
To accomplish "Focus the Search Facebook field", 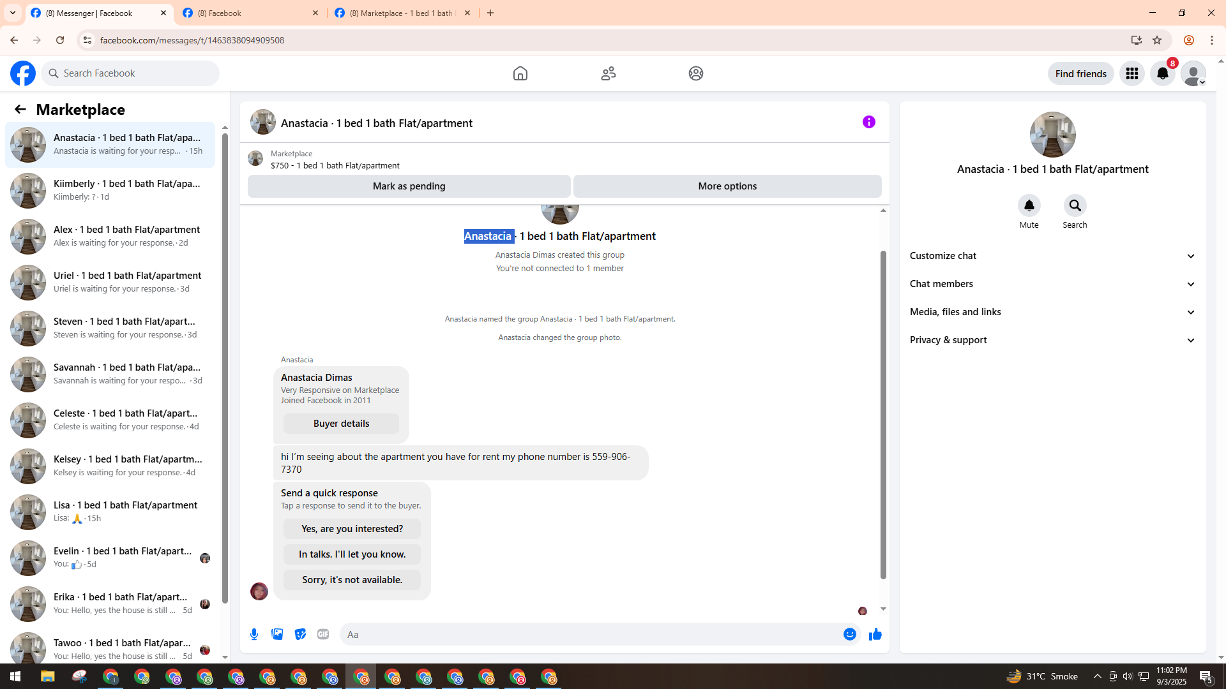I will tap(130, 73).
